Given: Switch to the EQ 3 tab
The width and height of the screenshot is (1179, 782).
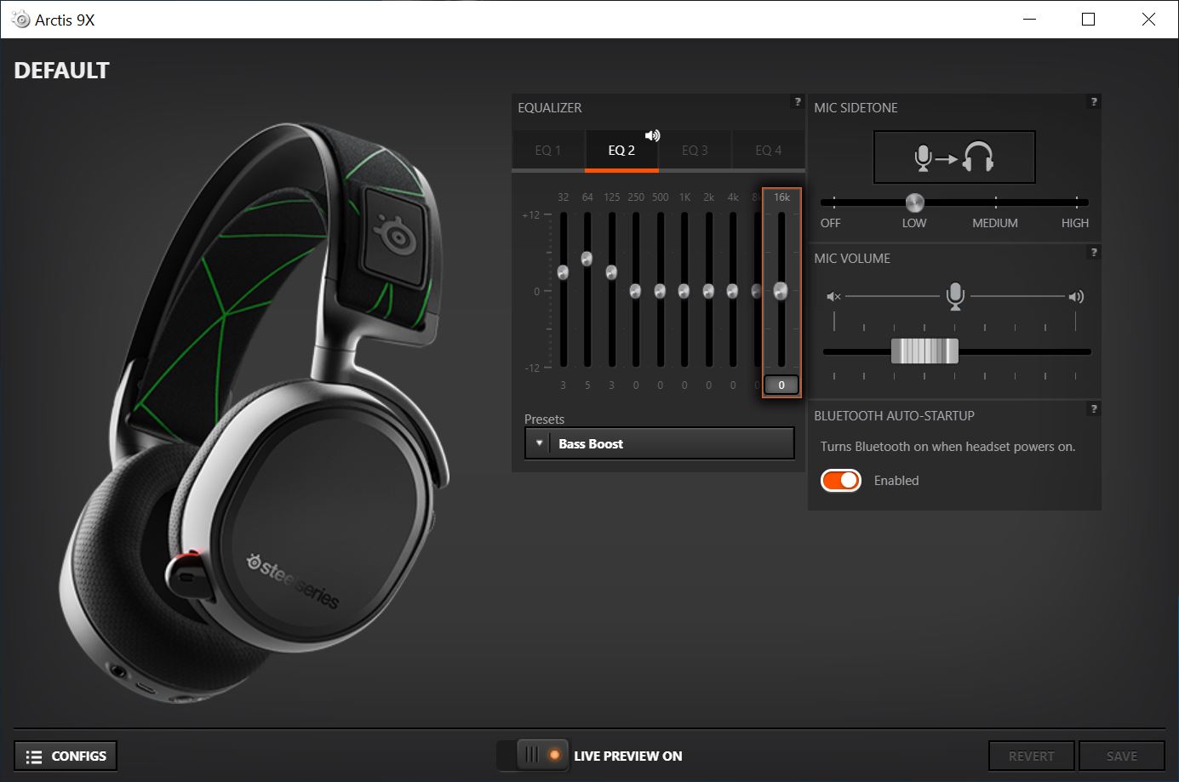Looking at the screenshot, I should click(695, 151).
